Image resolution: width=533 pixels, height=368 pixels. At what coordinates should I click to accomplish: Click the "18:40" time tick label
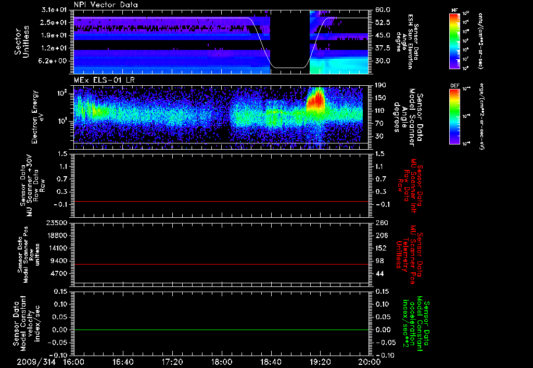pos(271,362)
